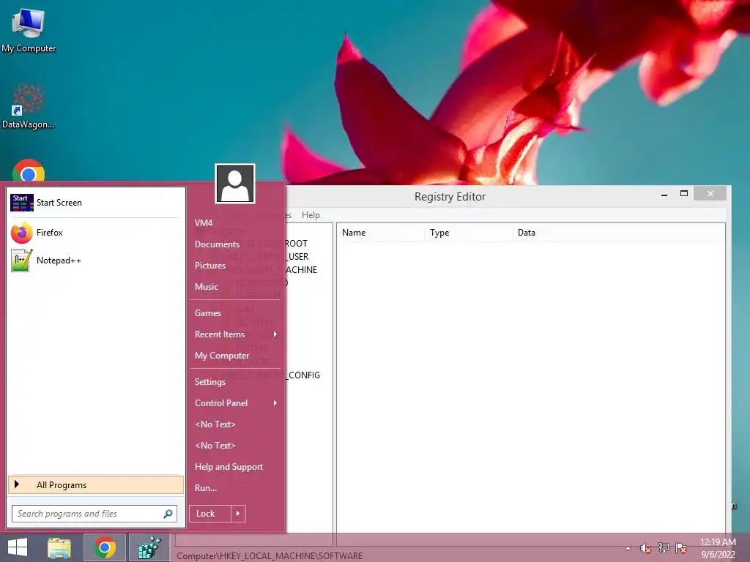Launch Notepad++ from the start menu

[96, 261]
